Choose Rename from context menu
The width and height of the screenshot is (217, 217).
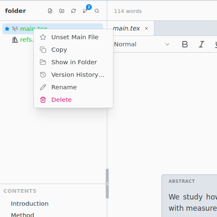click(73, 87)
